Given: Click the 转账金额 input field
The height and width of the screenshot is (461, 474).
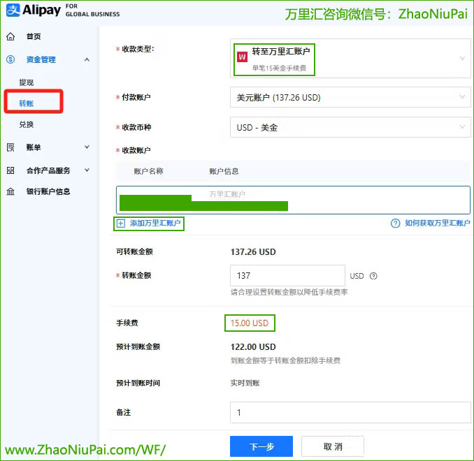Looking at the screenshot, I should tap(287, 276).
